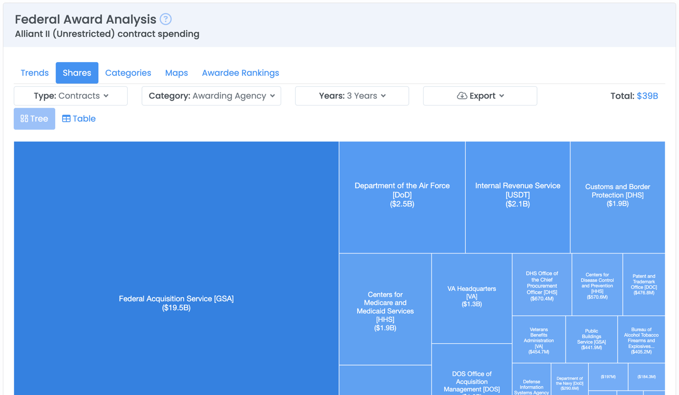Screen dimensions: 679x395
Task: Expand the Category: Awarding Agency dropdown
Action: (x=211, y=96)
